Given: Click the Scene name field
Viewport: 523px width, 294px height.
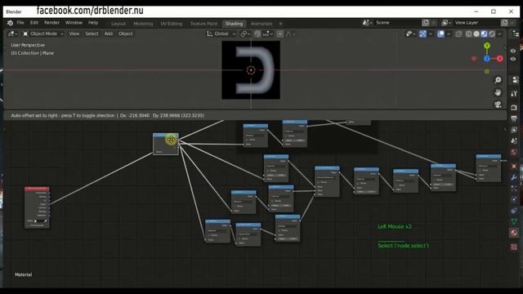Looking at the screenshot, I should (x=397, y=23).
